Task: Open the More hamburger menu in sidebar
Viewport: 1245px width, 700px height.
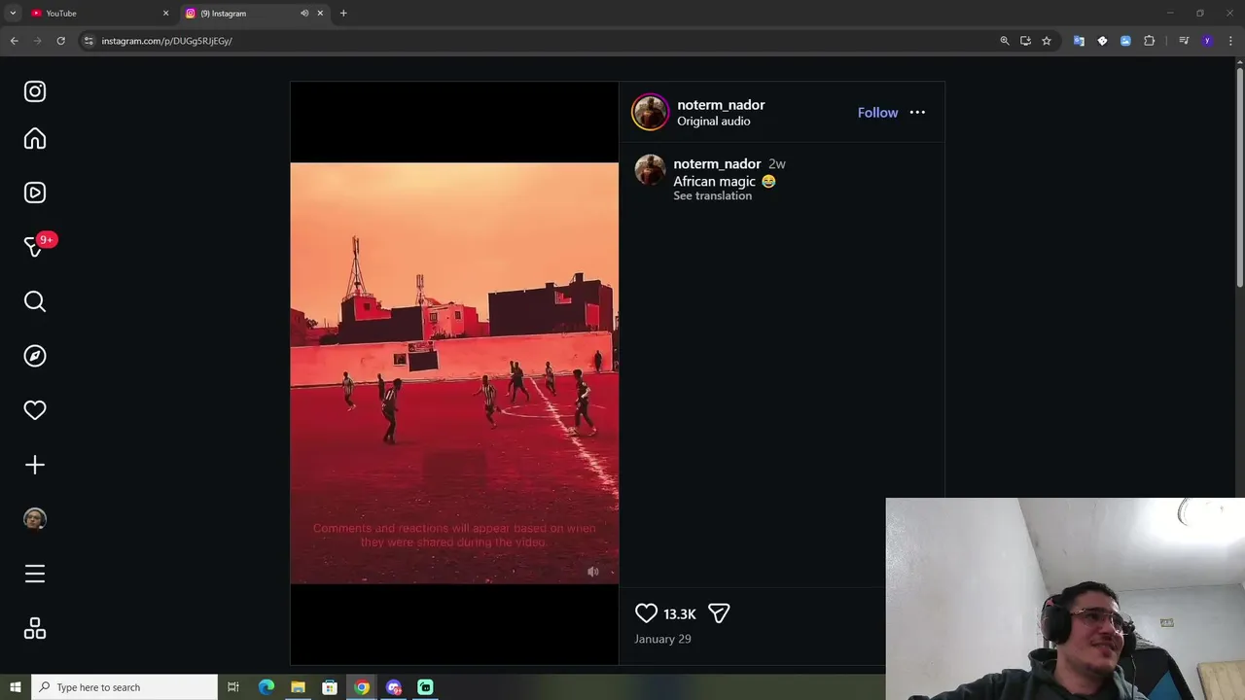Action: point(35,574)
